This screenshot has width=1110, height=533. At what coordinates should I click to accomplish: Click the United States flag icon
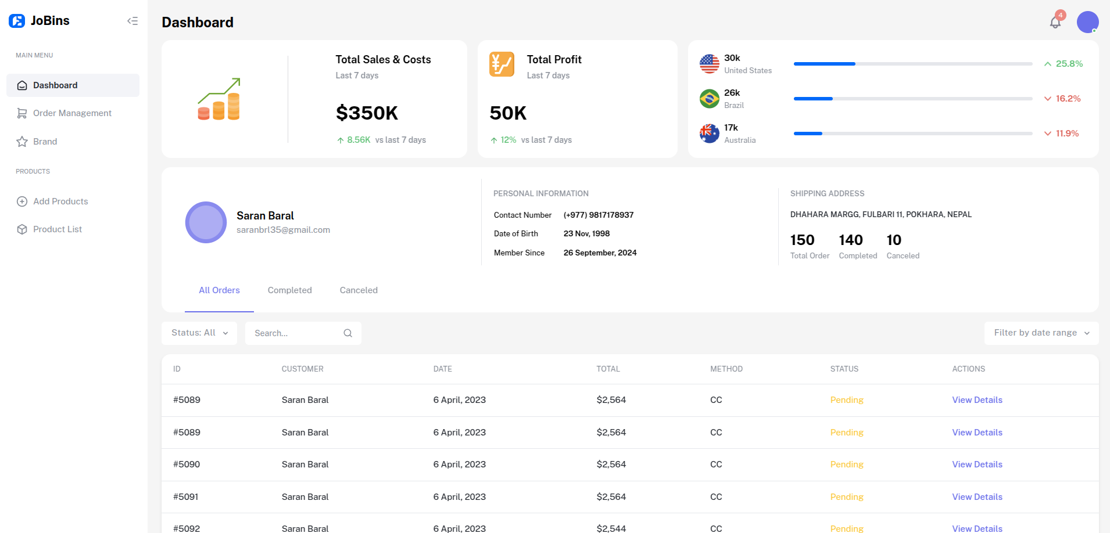pyautogui.click(x=709, y=64)
